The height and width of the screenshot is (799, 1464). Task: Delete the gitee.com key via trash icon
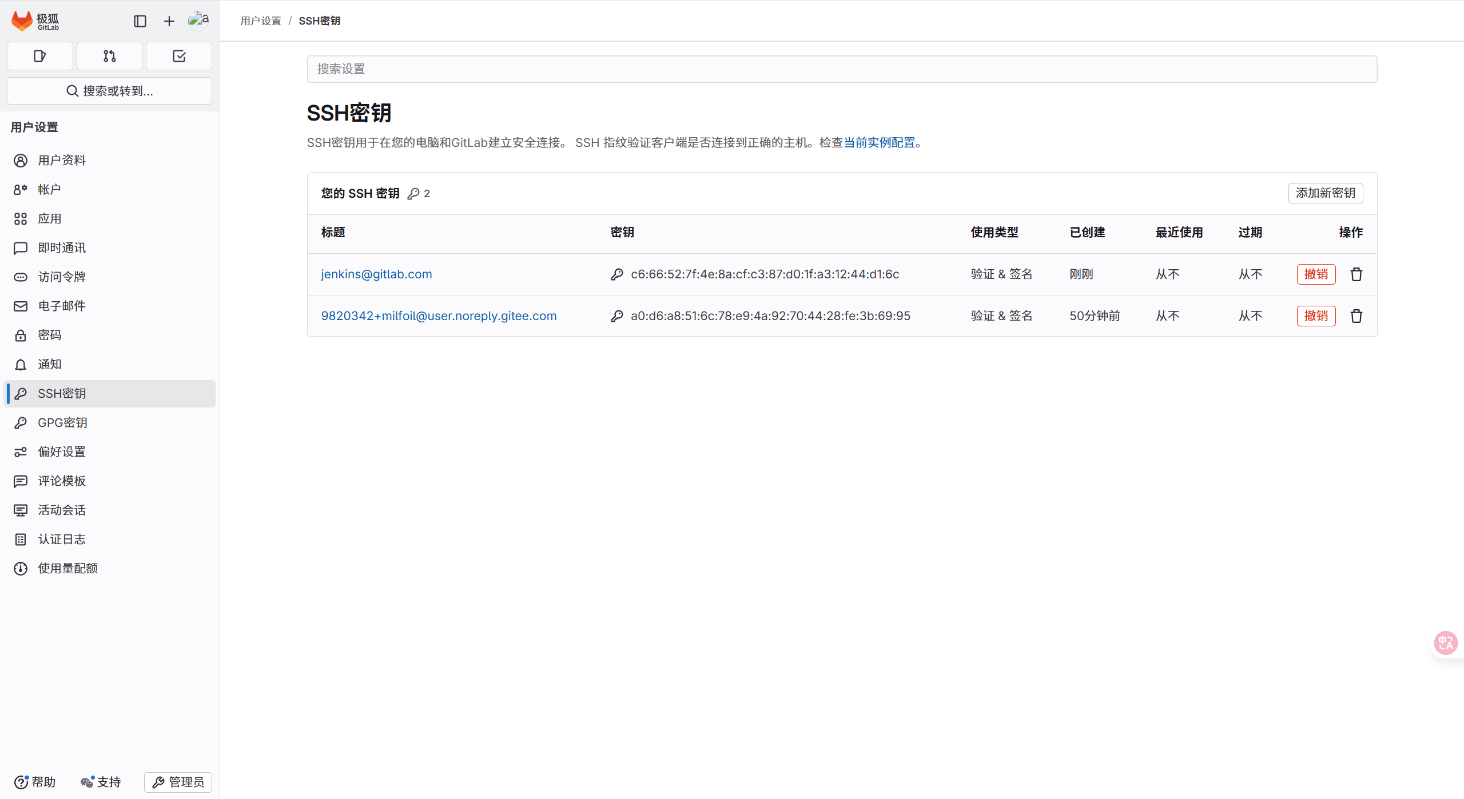click(1356, 316)
